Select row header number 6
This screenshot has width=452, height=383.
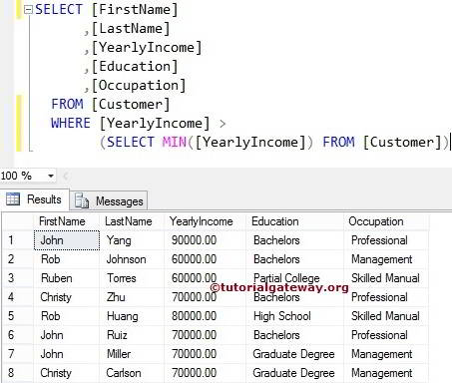[18, 335]
